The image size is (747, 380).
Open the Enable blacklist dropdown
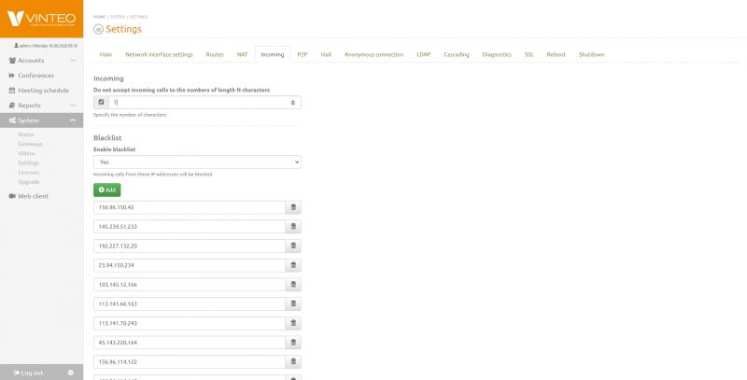point(197,162)
